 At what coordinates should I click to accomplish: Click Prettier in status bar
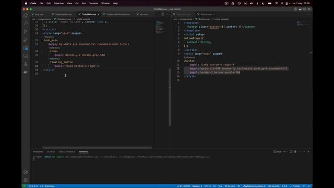tap(295, 186)
